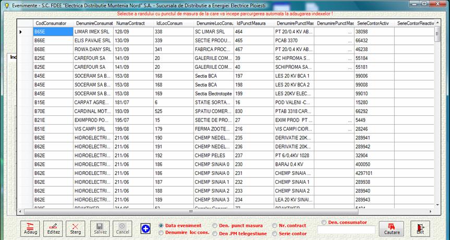450x240 pixels.
Task: Click the vertical scrollbar down arrow
Action: point(437,205)
